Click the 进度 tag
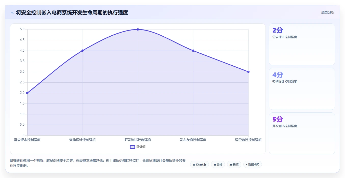The height and width of the screenshot is (178, 345). 234,165
